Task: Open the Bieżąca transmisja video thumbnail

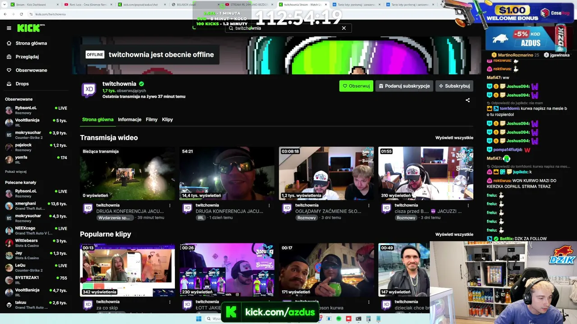Action: click(128, 173)
